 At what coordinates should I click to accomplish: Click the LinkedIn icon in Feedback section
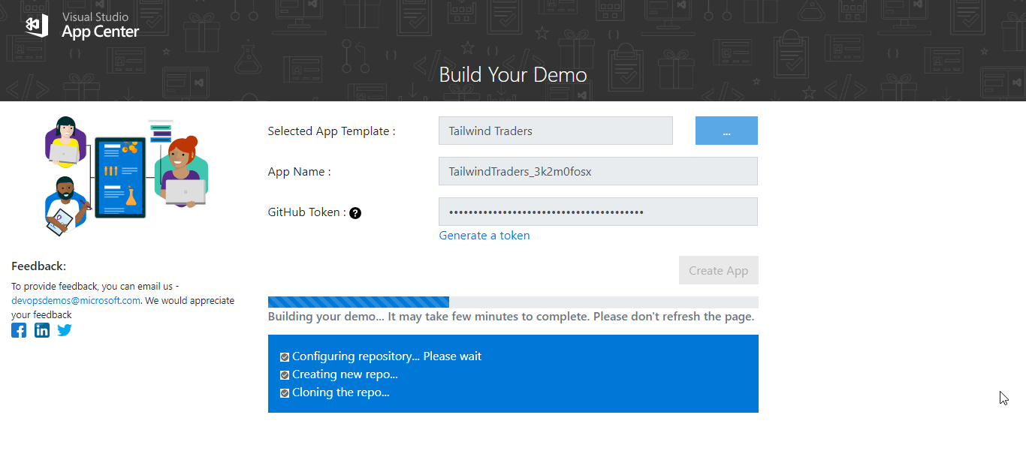tap(41, 329)
